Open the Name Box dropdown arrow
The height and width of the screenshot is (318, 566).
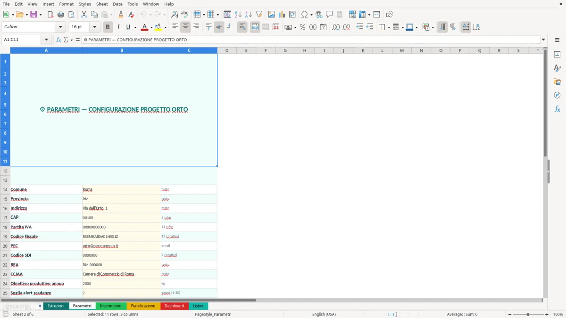[46, 40]
